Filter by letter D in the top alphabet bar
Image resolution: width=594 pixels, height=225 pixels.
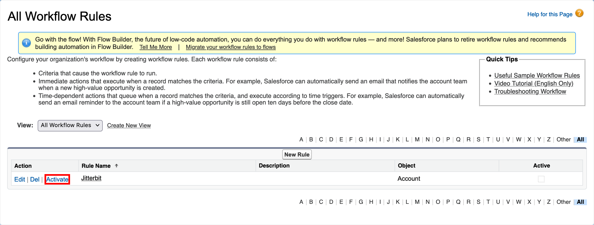point(331,139)
